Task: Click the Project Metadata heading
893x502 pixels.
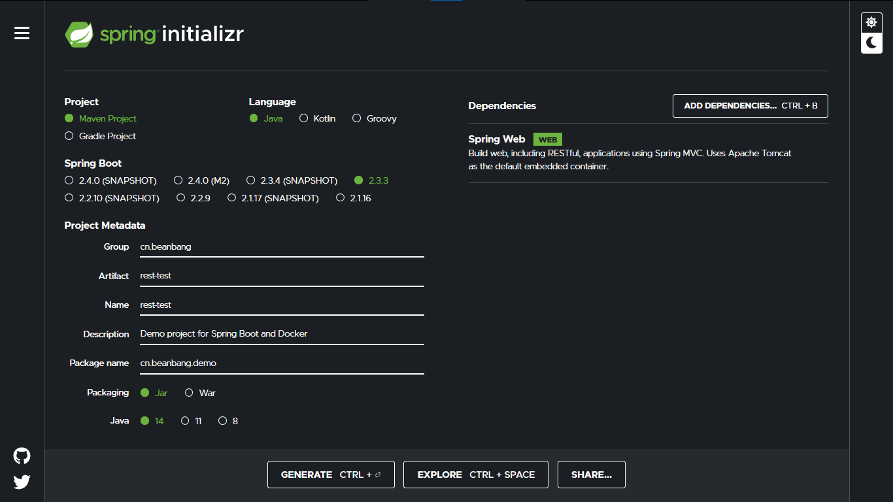Action: click(x=105, y=226)
